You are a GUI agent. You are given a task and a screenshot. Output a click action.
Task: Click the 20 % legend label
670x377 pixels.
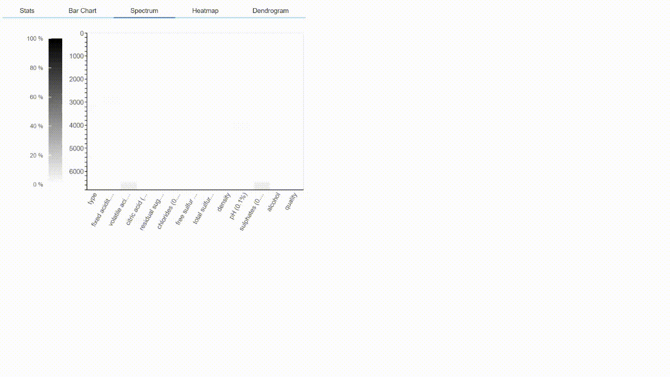pos(37,155)
